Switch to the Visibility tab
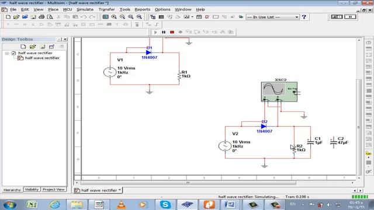The image size is (374, 210). click(x=32, y=190)
